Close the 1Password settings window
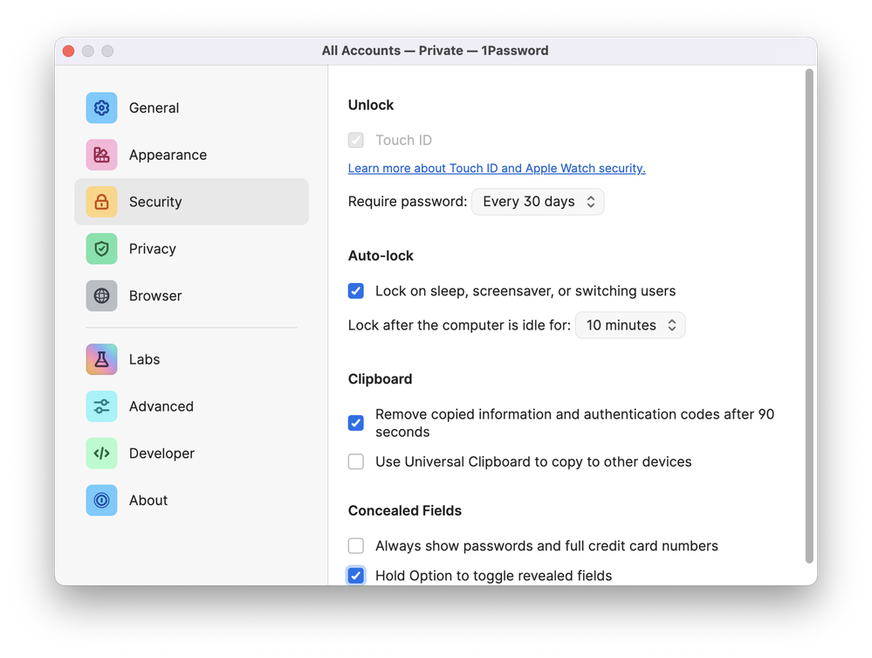The image size is (872, 658). pos(68,51)
